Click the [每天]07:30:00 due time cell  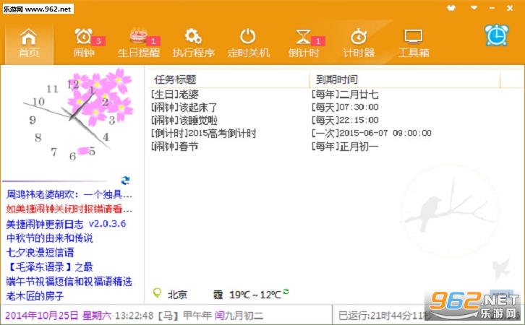point(345,108)
